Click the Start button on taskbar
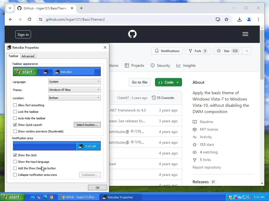This screenshot has height=201, width=269. click(12, 197)
